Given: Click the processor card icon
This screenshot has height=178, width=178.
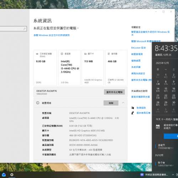Looking at the screenshot, I should [x=62, y=54].
